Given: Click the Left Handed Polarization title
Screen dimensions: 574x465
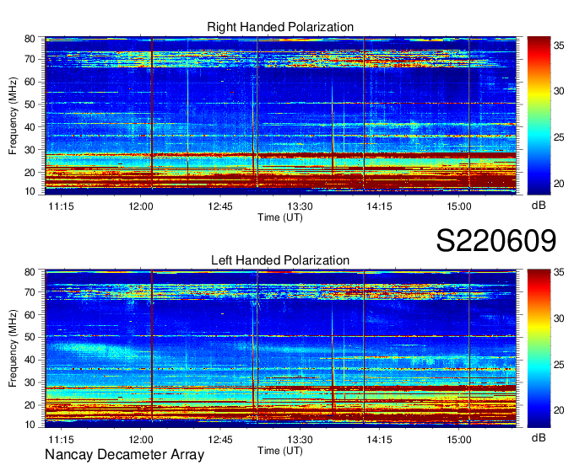Looking at the screenshot, I should [x=280, y=260].
